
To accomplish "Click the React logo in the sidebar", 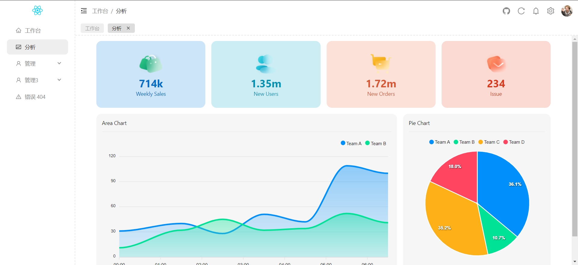I will point(37,11).
